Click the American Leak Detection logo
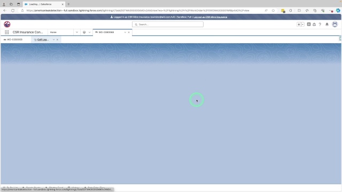 point(7,25)
